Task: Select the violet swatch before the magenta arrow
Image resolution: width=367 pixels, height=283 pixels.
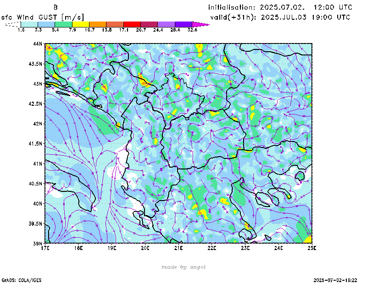Action: [x=183, y=24]
